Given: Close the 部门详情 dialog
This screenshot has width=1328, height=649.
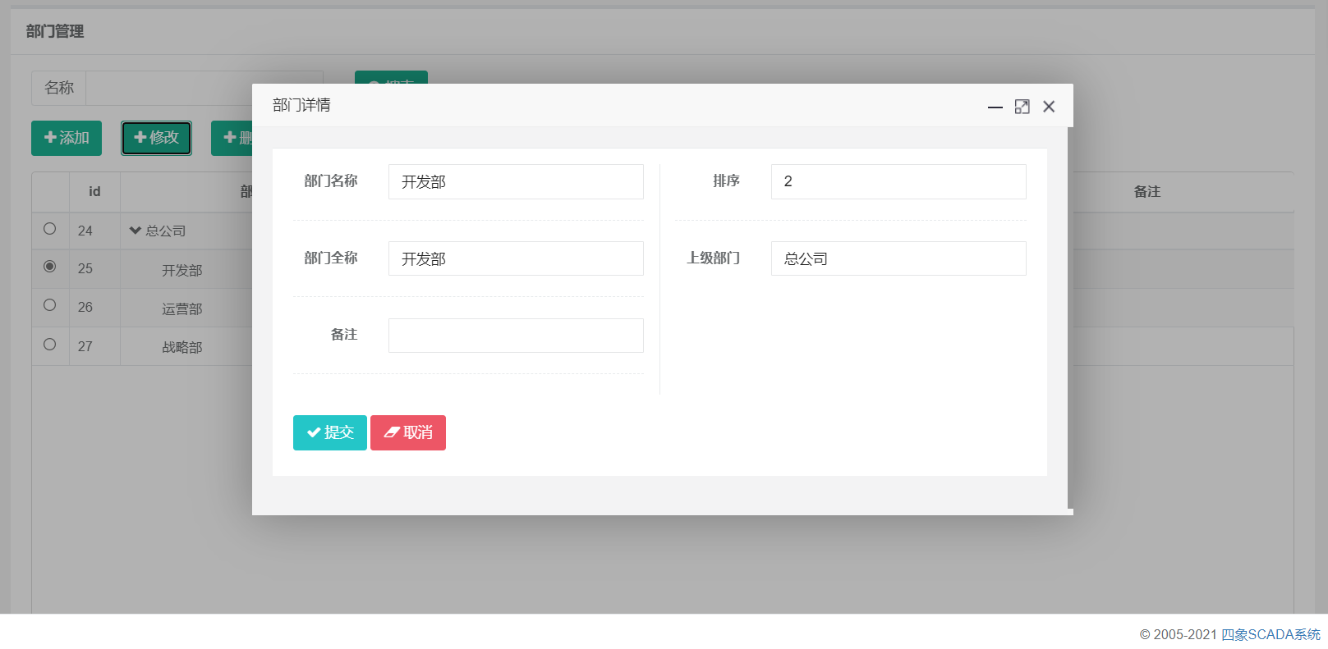Looking at the screenshot, I should pyautogui.click(x=1049, y=107).
